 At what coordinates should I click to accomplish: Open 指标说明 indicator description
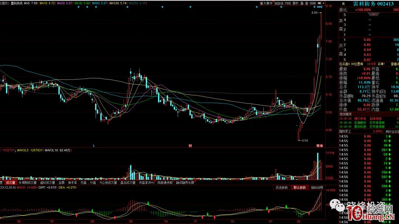(x=317, y=188)
